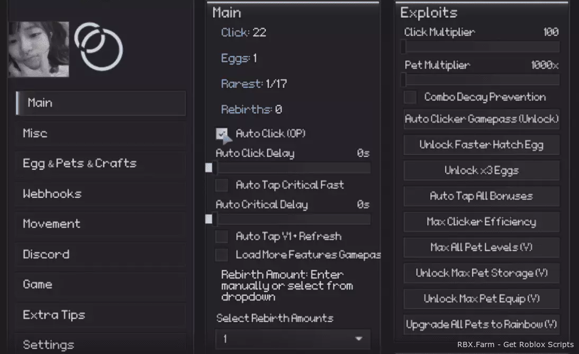Click the 'Rebirths: 0' stat text
Image resolution: width=579 pixels, height=354 pixels.
pyautogui.click(x=251, y=110)
